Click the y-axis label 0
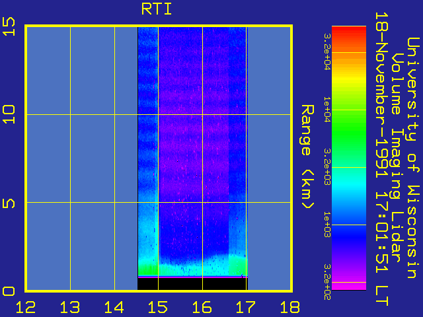The width and height of the screenshot is (423, 317). [x=9, y=291]
